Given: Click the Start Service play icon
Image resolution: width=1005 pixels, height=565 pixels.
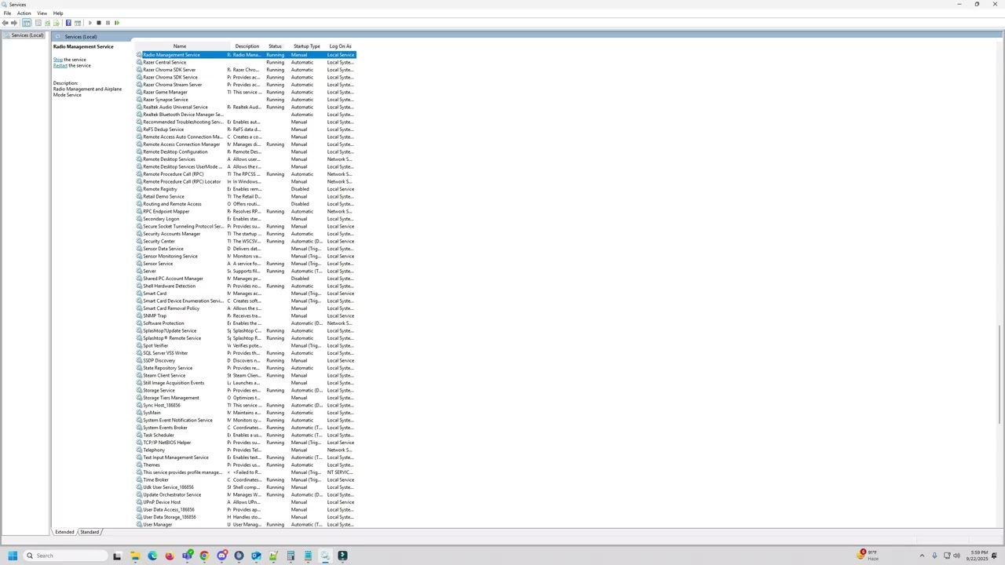Looking at the screenshot, I should click(90, 23).
